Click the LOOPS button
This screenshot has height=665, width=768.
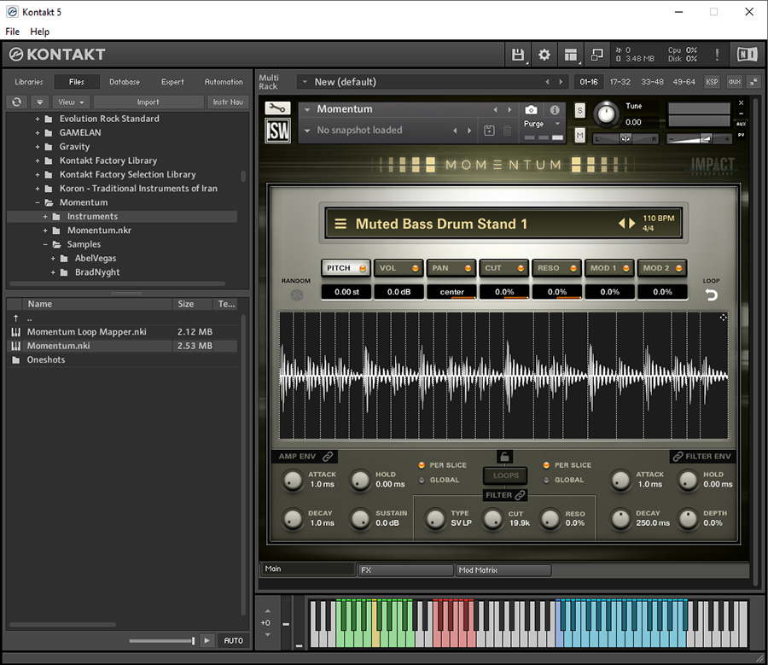click(x=505, y=475)
